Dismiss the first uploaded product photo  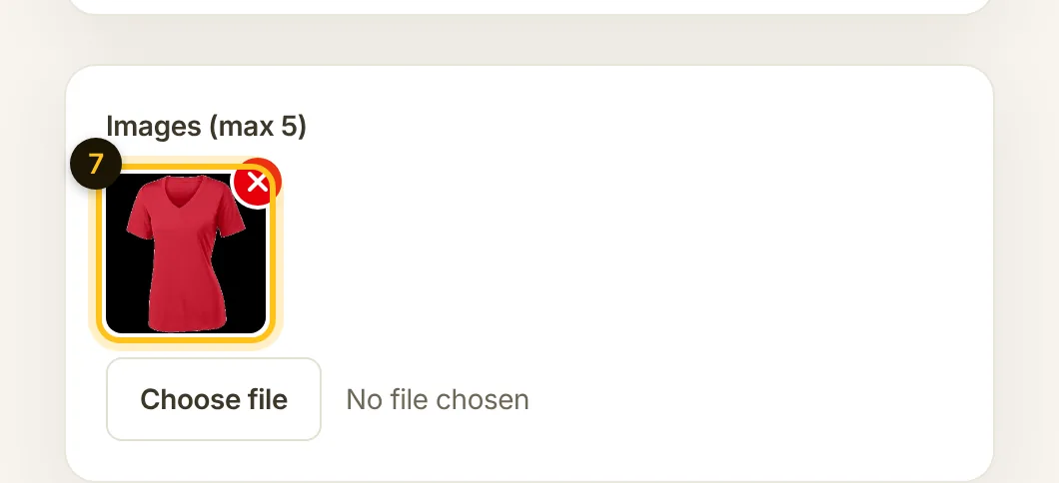257,183
